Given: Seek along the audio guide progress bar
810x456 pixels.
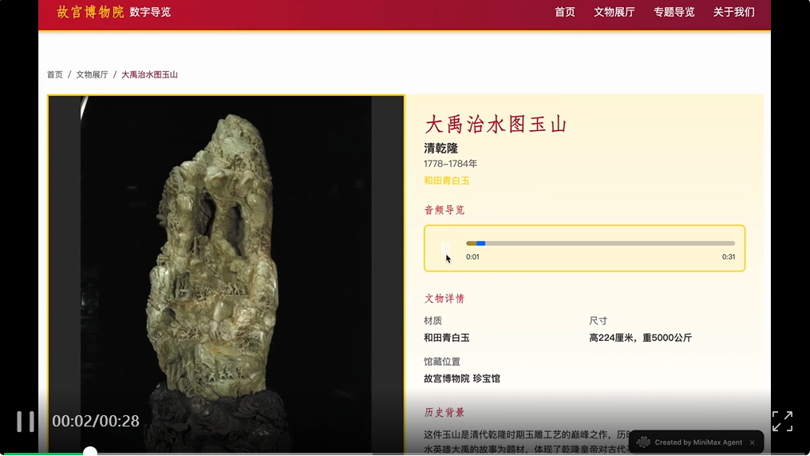Looking at the screenshot, I should click(600, 243).
